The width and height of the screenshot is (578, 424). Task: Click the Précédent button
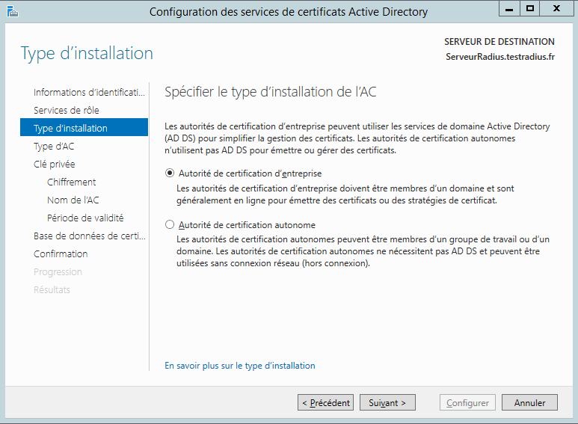tap(325, 403)
